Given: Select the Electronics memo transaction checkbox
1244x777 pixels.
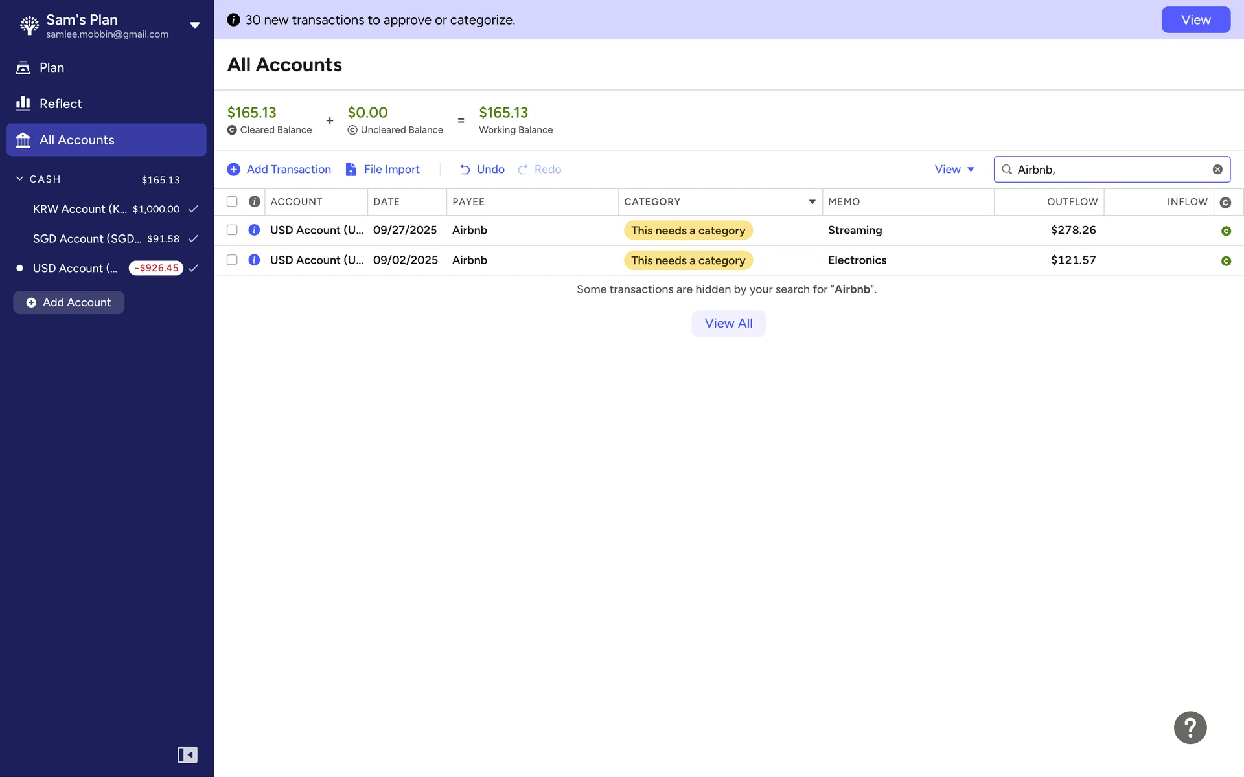Looking at the screenshot, I should (x=232, y=260).
